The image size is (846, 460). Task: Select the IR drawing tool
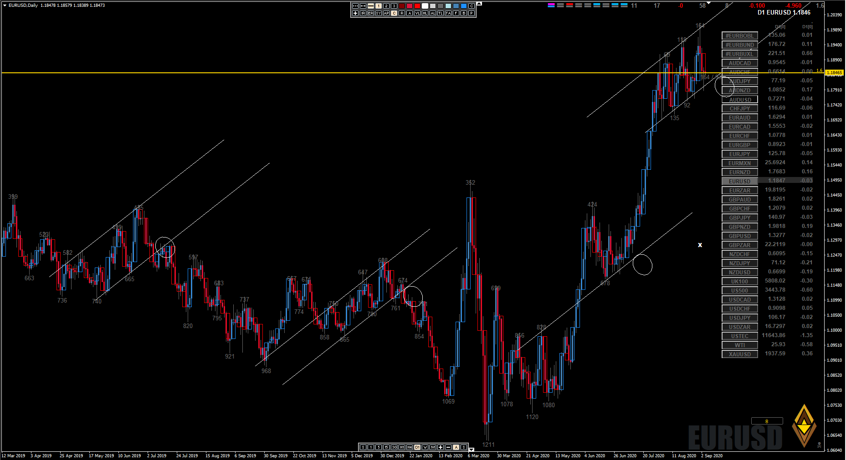(363, 13)
